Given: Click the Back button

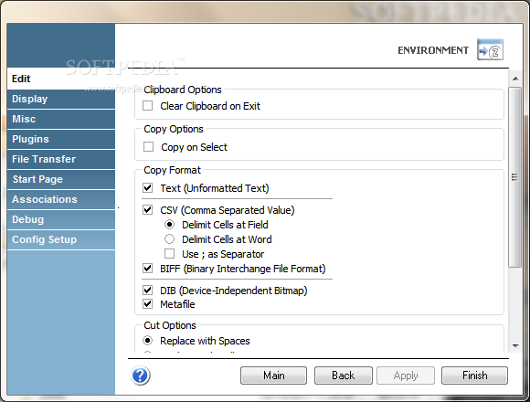Looking at the screenshot, I should pos(343,376).
